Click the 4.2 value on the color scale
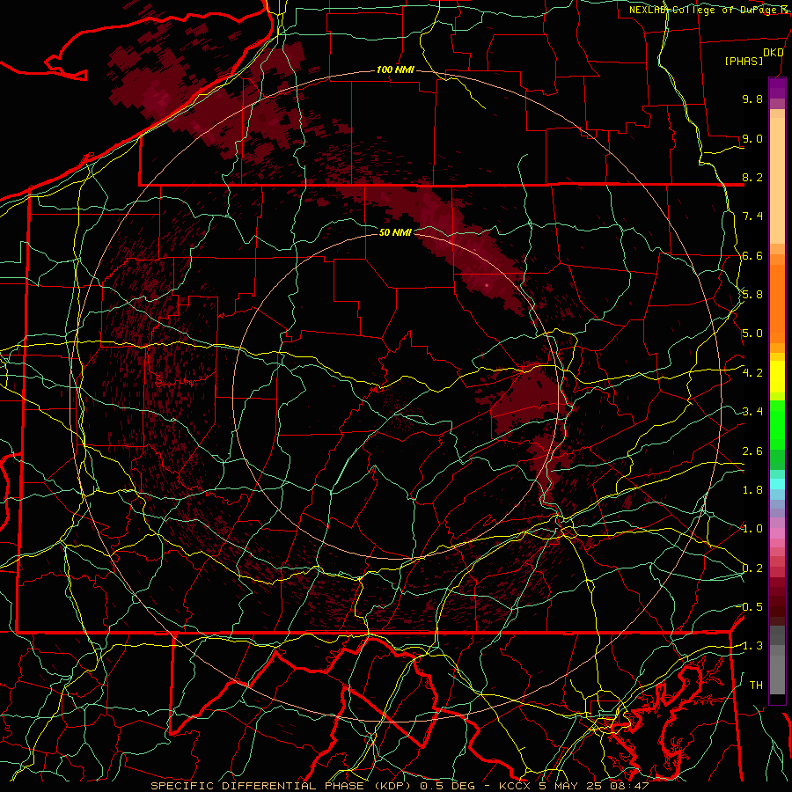The height and width of the screenshot is (792, 792). [752, 373]
